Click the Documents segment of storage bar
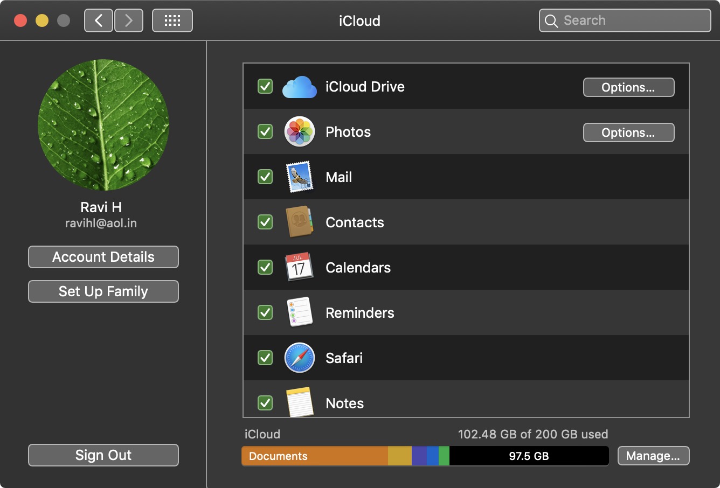This screenshot has width=720, height=488. point(315,456)
